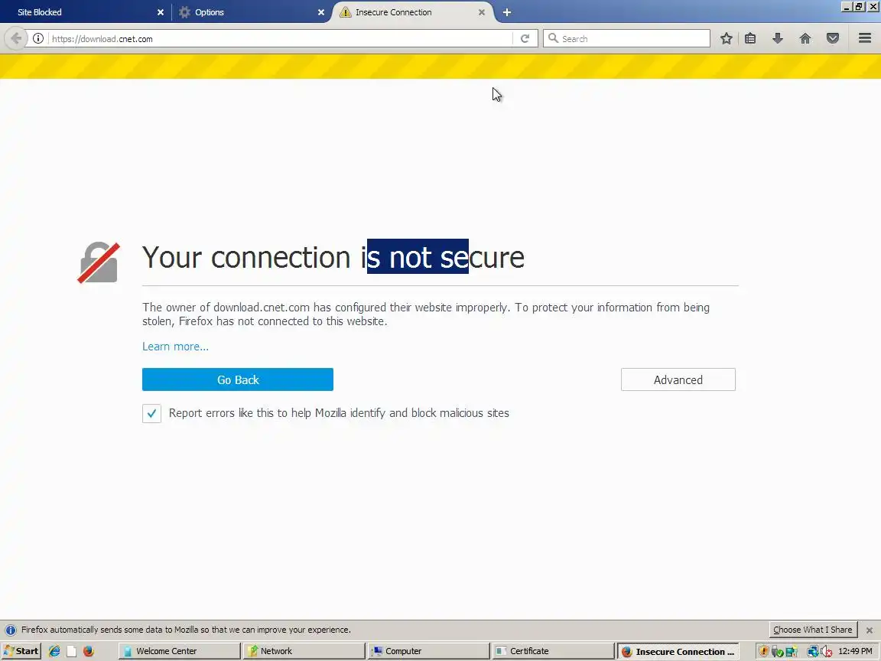Click the Firefox automatically sends data message
Viewport: 881px width, 661px height.
coord(186,630)
